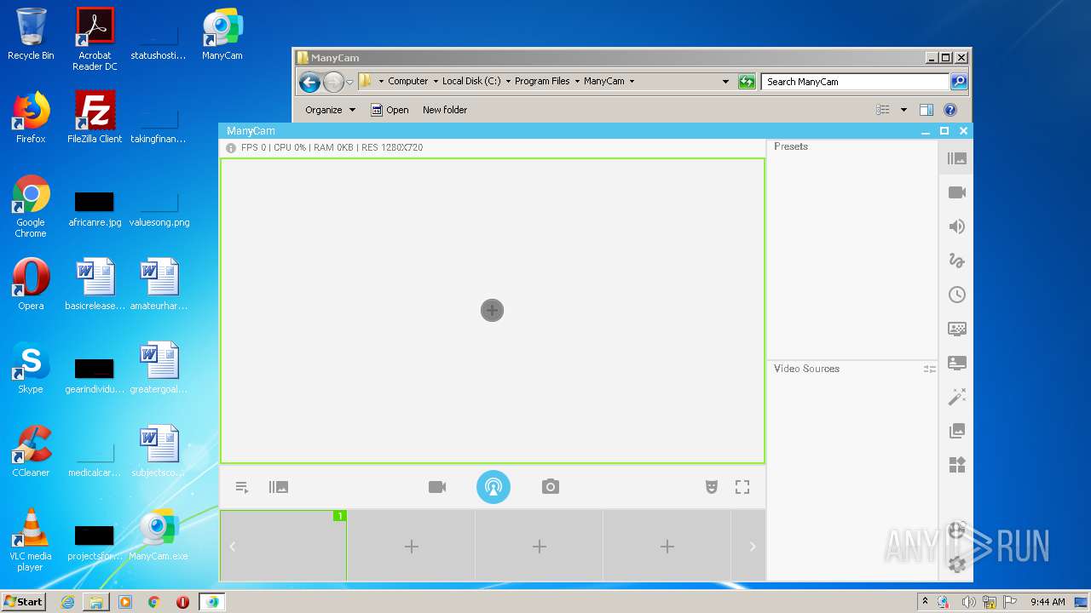This screenshot has height=613, width=1091.
Task: Open Organize dropdown in Explorer window
Action: 330,110
